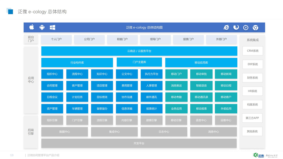Select the ERP系统 integration box
The image size is (283, 159).
pos(253,64)
